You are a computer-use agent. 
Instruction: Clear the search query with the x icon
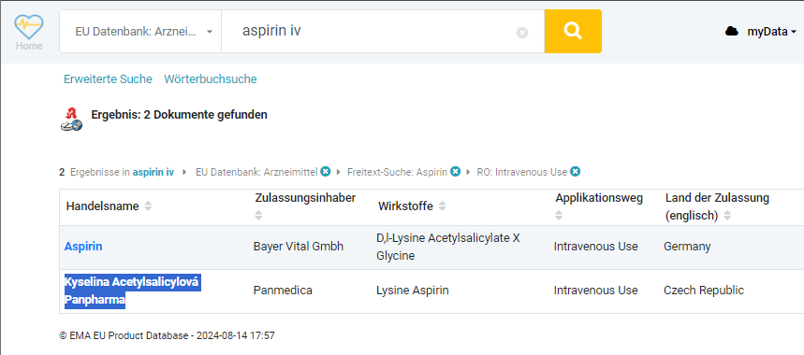click(522, 33)
